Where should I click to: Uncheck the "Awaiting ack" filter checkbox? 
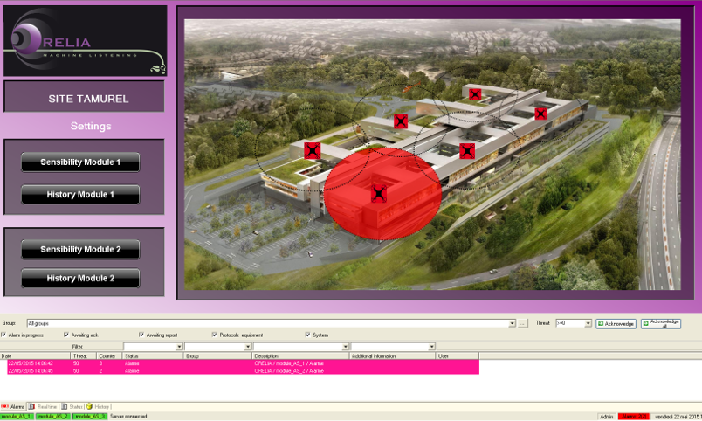point(66,335)
